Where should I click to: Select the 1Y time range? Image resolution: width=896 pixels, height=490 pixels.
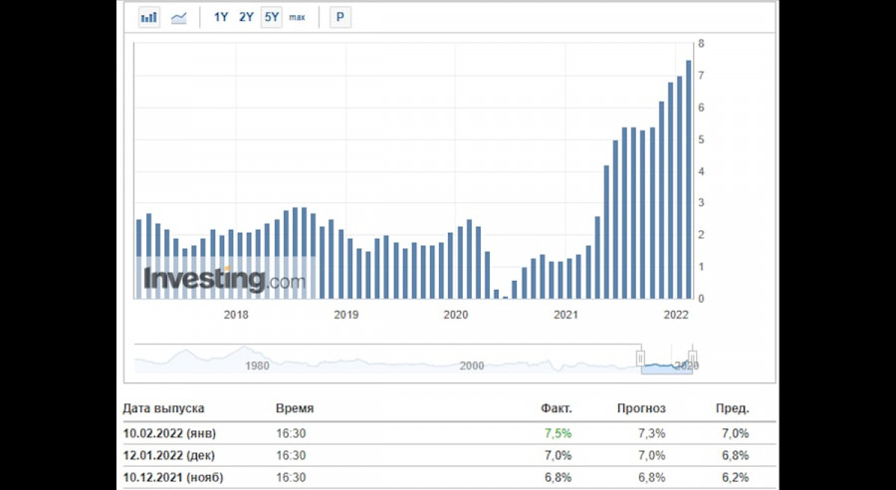pyautogui.click(x=221, y=17)
